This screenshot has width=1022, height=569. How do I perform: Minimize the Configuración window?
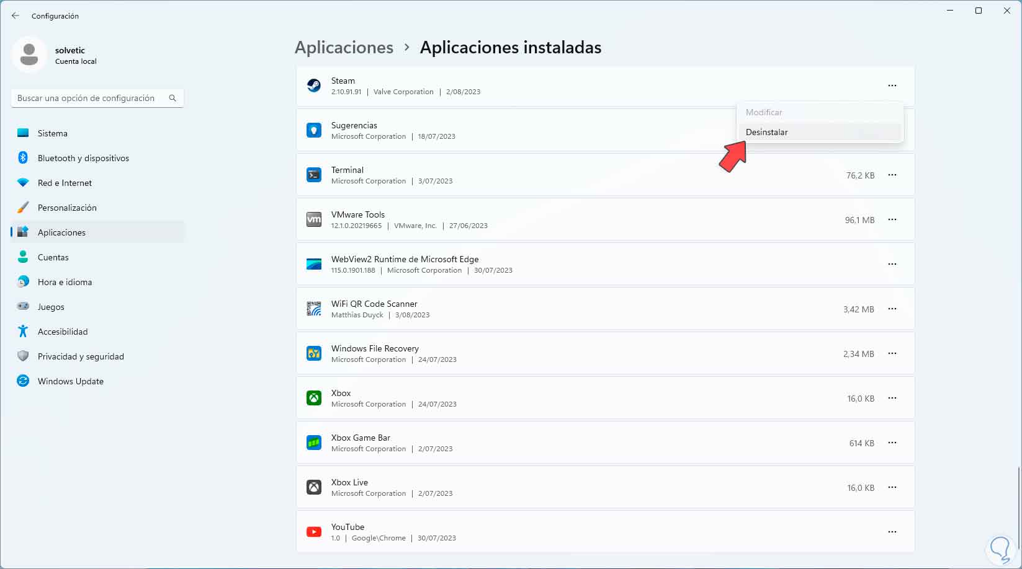tap(950, 11)
